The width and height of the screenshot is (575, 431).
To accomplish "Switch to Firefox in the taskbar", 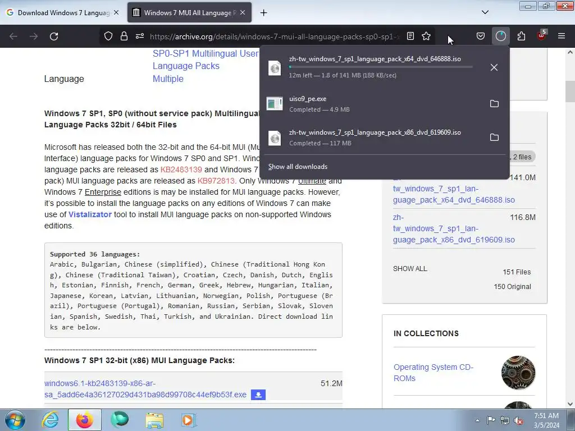I will tap(84, 420).
